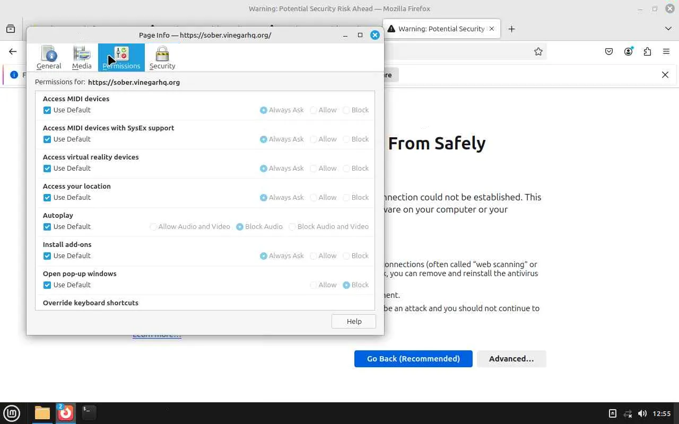Viewport: 679px width, 424px height.
Task: Open a new Firefox tab
Action: tap(511, 29)
